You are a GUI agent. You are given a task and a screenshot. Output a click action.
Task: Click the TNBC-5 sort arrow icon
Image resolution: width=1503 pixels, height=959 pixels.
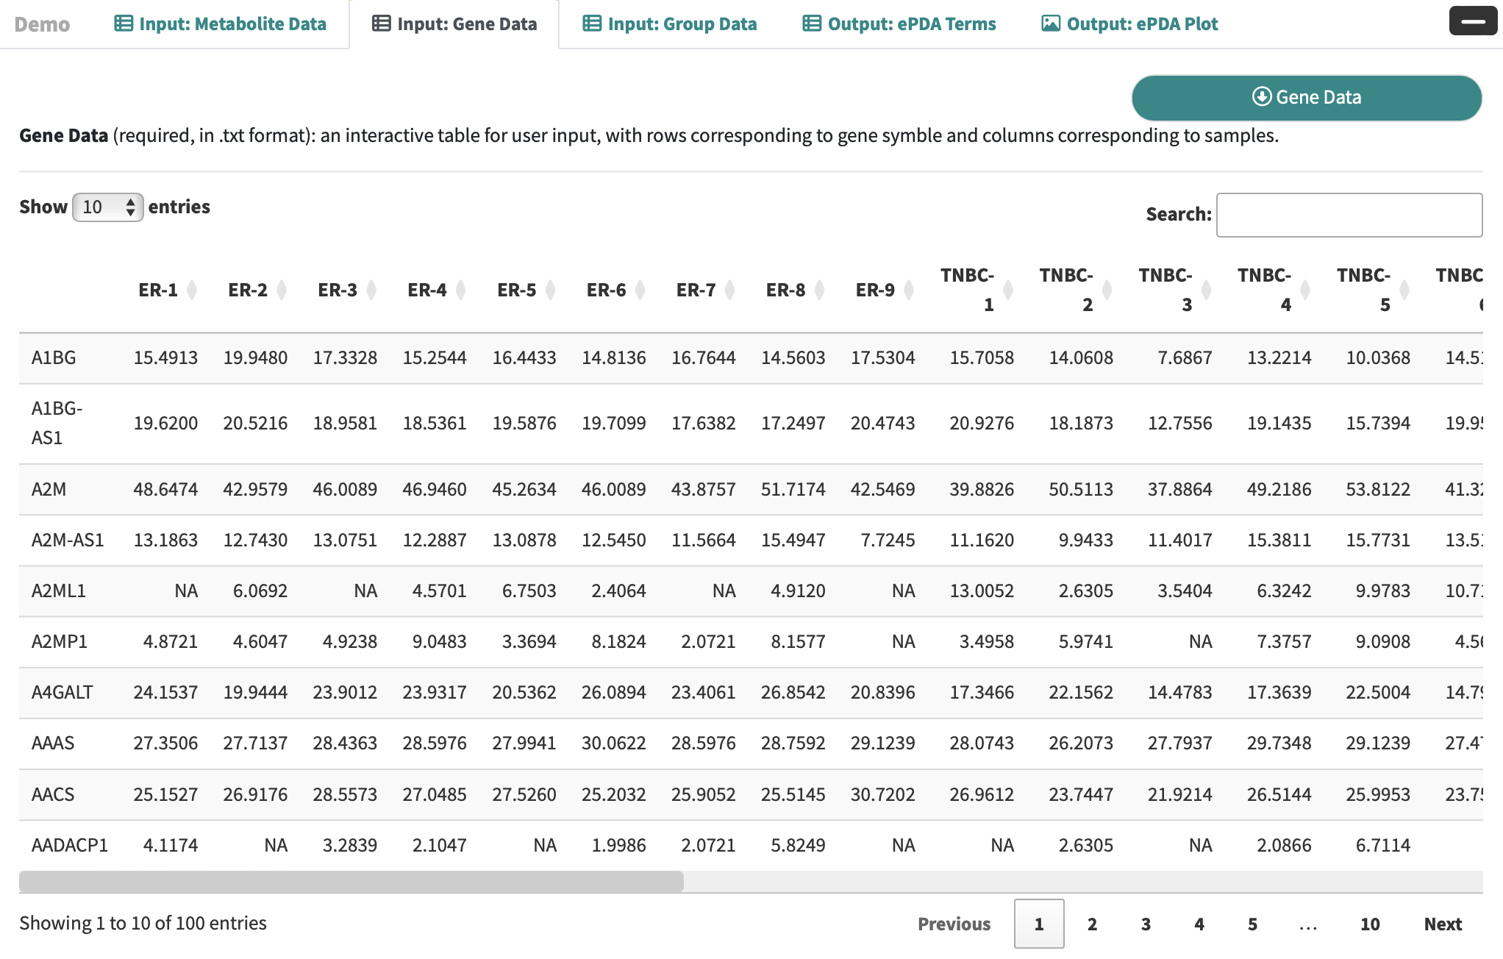[x=1404, y=290]
